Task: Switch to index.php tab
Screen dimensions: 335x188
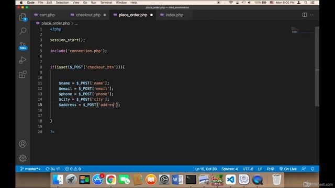Action: (x=174, y=15)
